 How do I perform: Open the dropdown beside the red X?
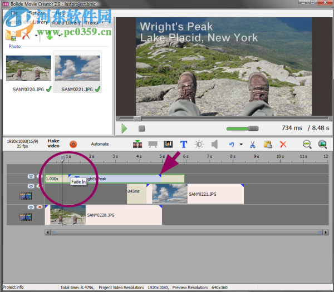[x=36, y=36]
